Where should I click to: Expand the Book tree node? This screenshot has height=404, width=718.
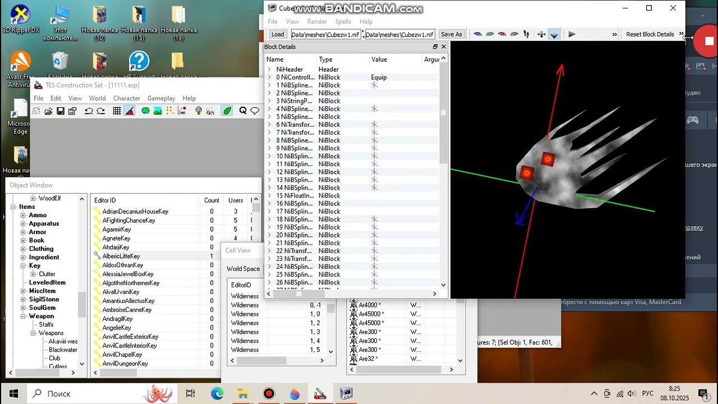23,241
